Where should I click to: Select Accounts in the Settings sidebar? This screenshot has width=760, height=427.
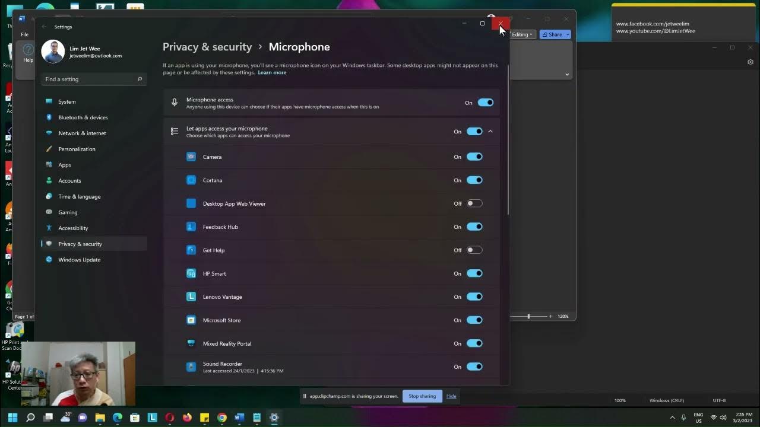(94, 181)
